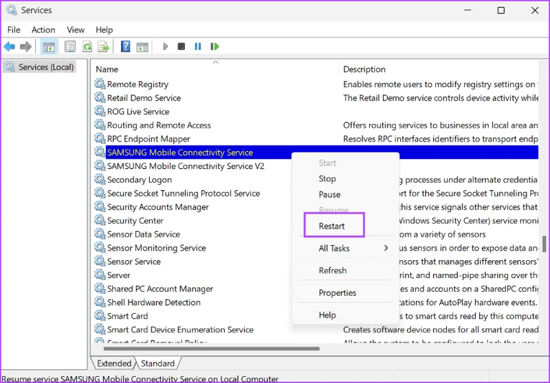Click the green Refresh toolbar icon

[x=87, y=47]
